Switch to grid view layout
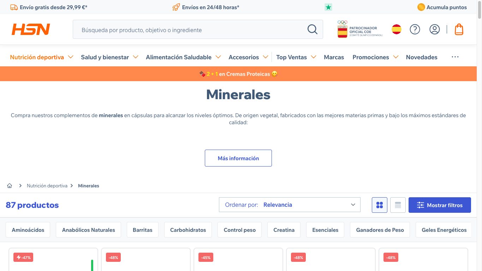The image size is (482, 271). click(x=380, y=205)
